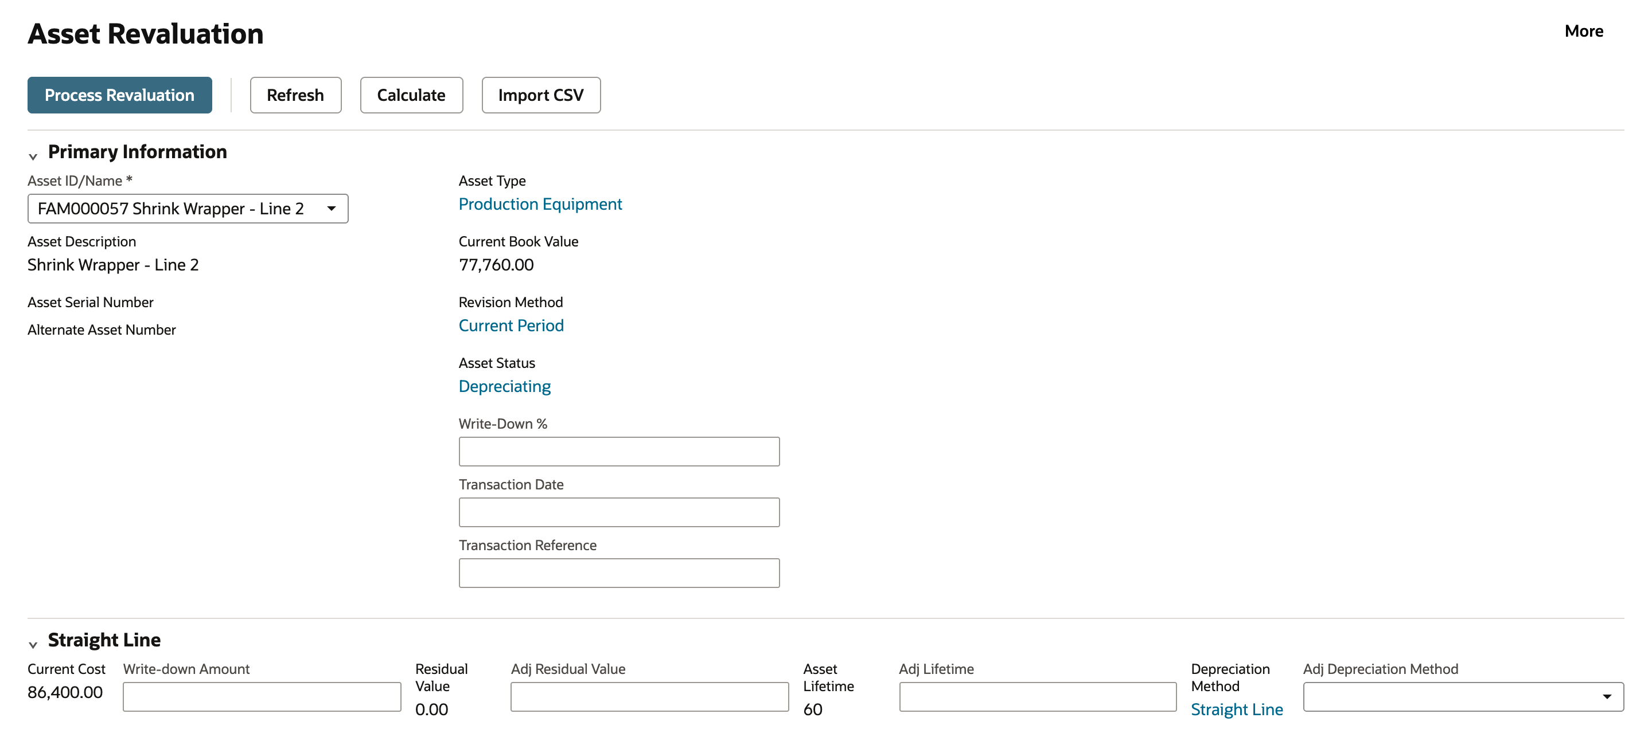
Task: Collapse the Primary Information section
Action: tap(33, 156)
